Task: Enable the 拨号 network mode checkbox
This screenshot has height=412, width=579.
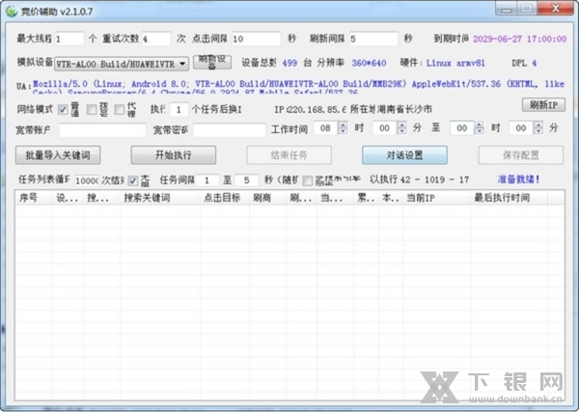Action: click(92, 110)
